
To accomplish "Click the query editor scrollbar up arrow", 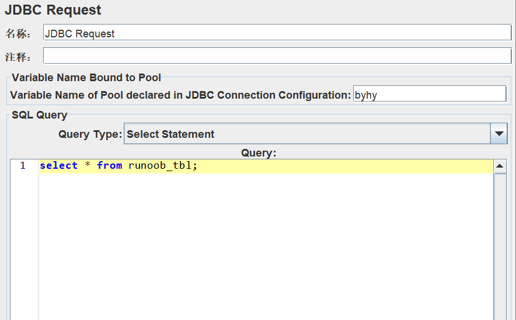I will tap(500, 166).
